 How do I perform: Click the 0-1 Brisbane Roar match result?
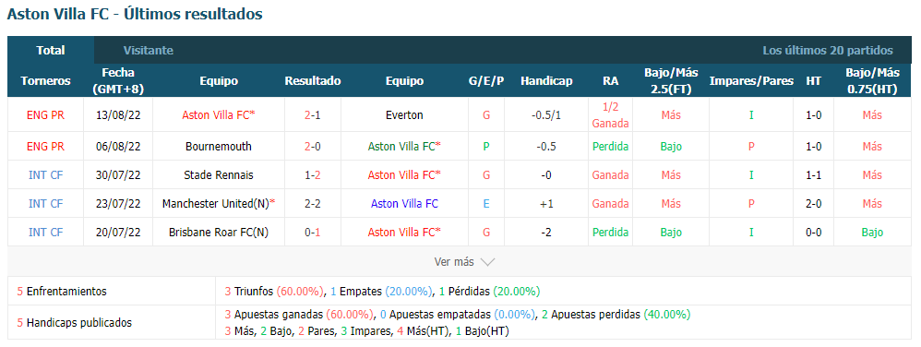(x=313, y=233)
